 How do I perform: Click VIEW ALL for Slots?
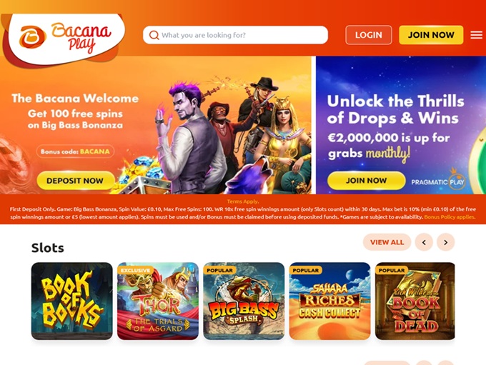[x=387, y=242]
